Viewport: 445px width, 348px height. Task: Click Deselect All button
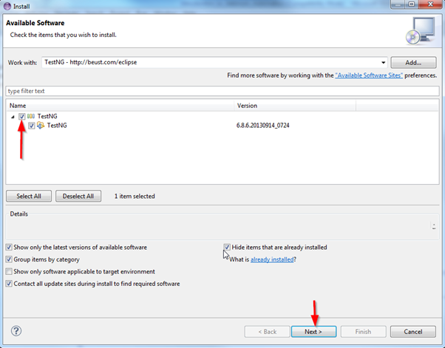78,196
